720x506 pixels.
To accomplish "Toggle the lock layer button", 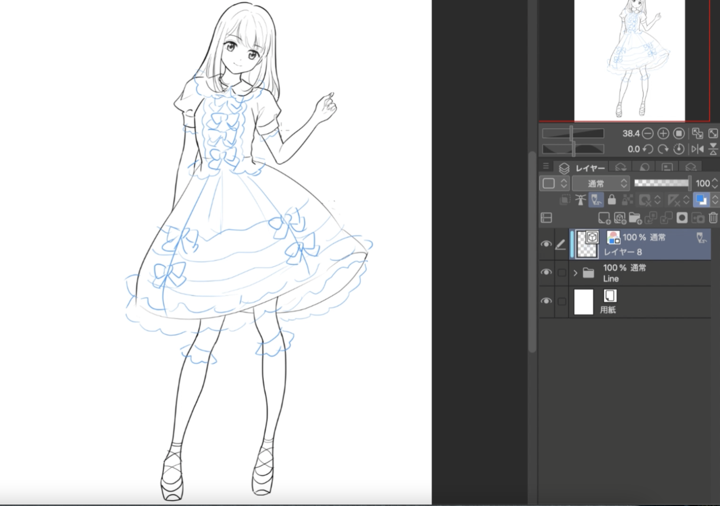I will click(x=612, y=200).
